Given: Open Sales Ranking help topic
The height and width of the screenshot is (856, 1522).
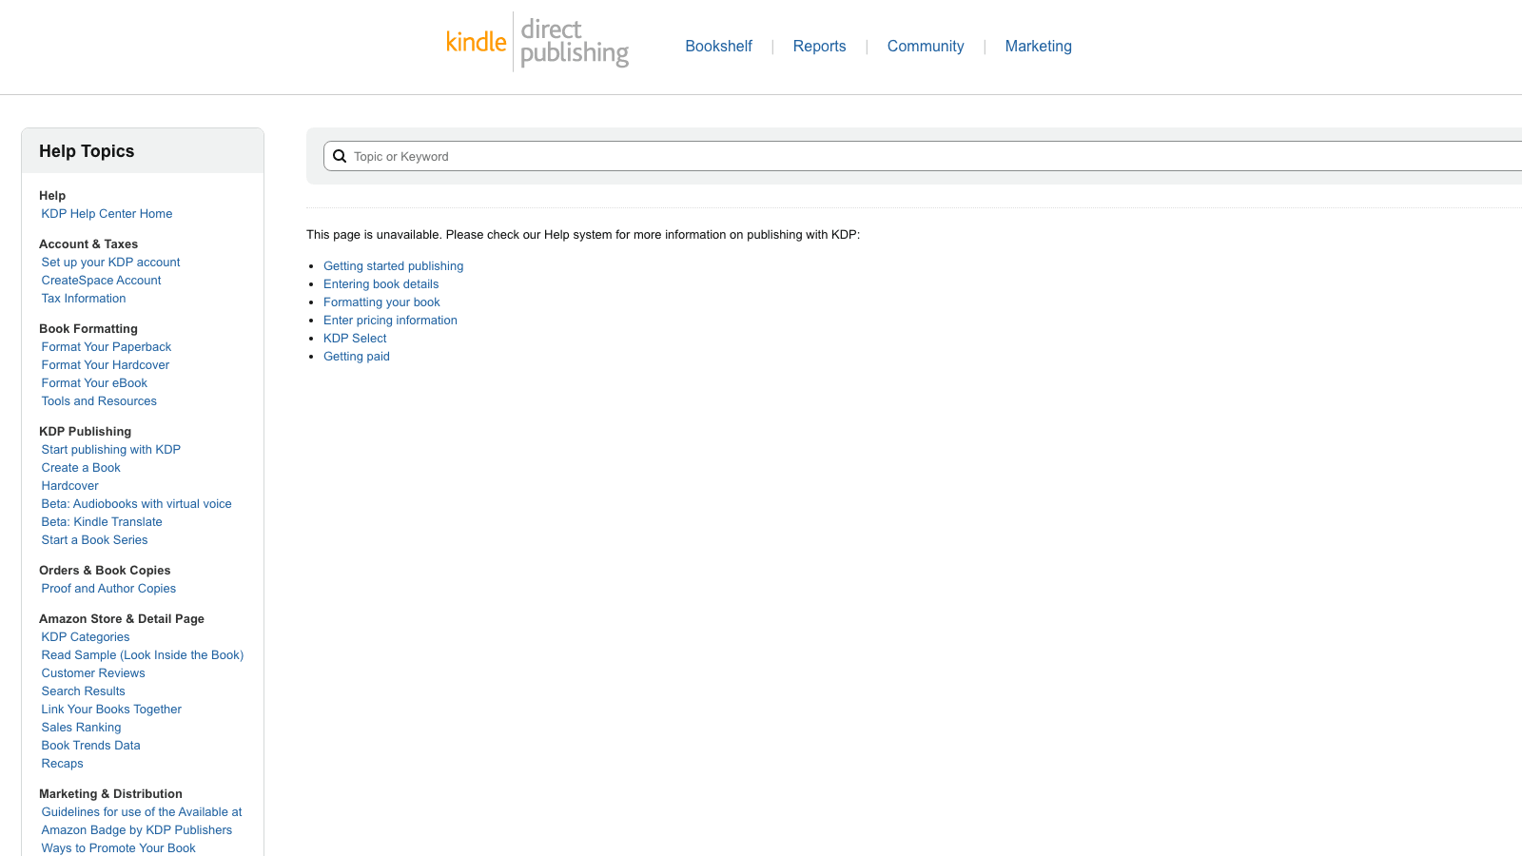Looking at the screenshot, I should click(81, 728).
